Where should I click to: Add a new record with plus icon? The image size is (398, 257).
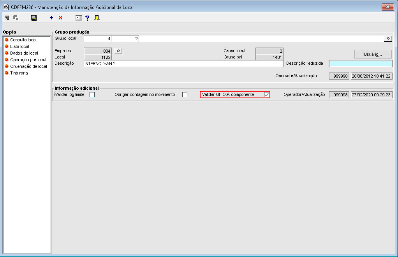pos(51,18)
